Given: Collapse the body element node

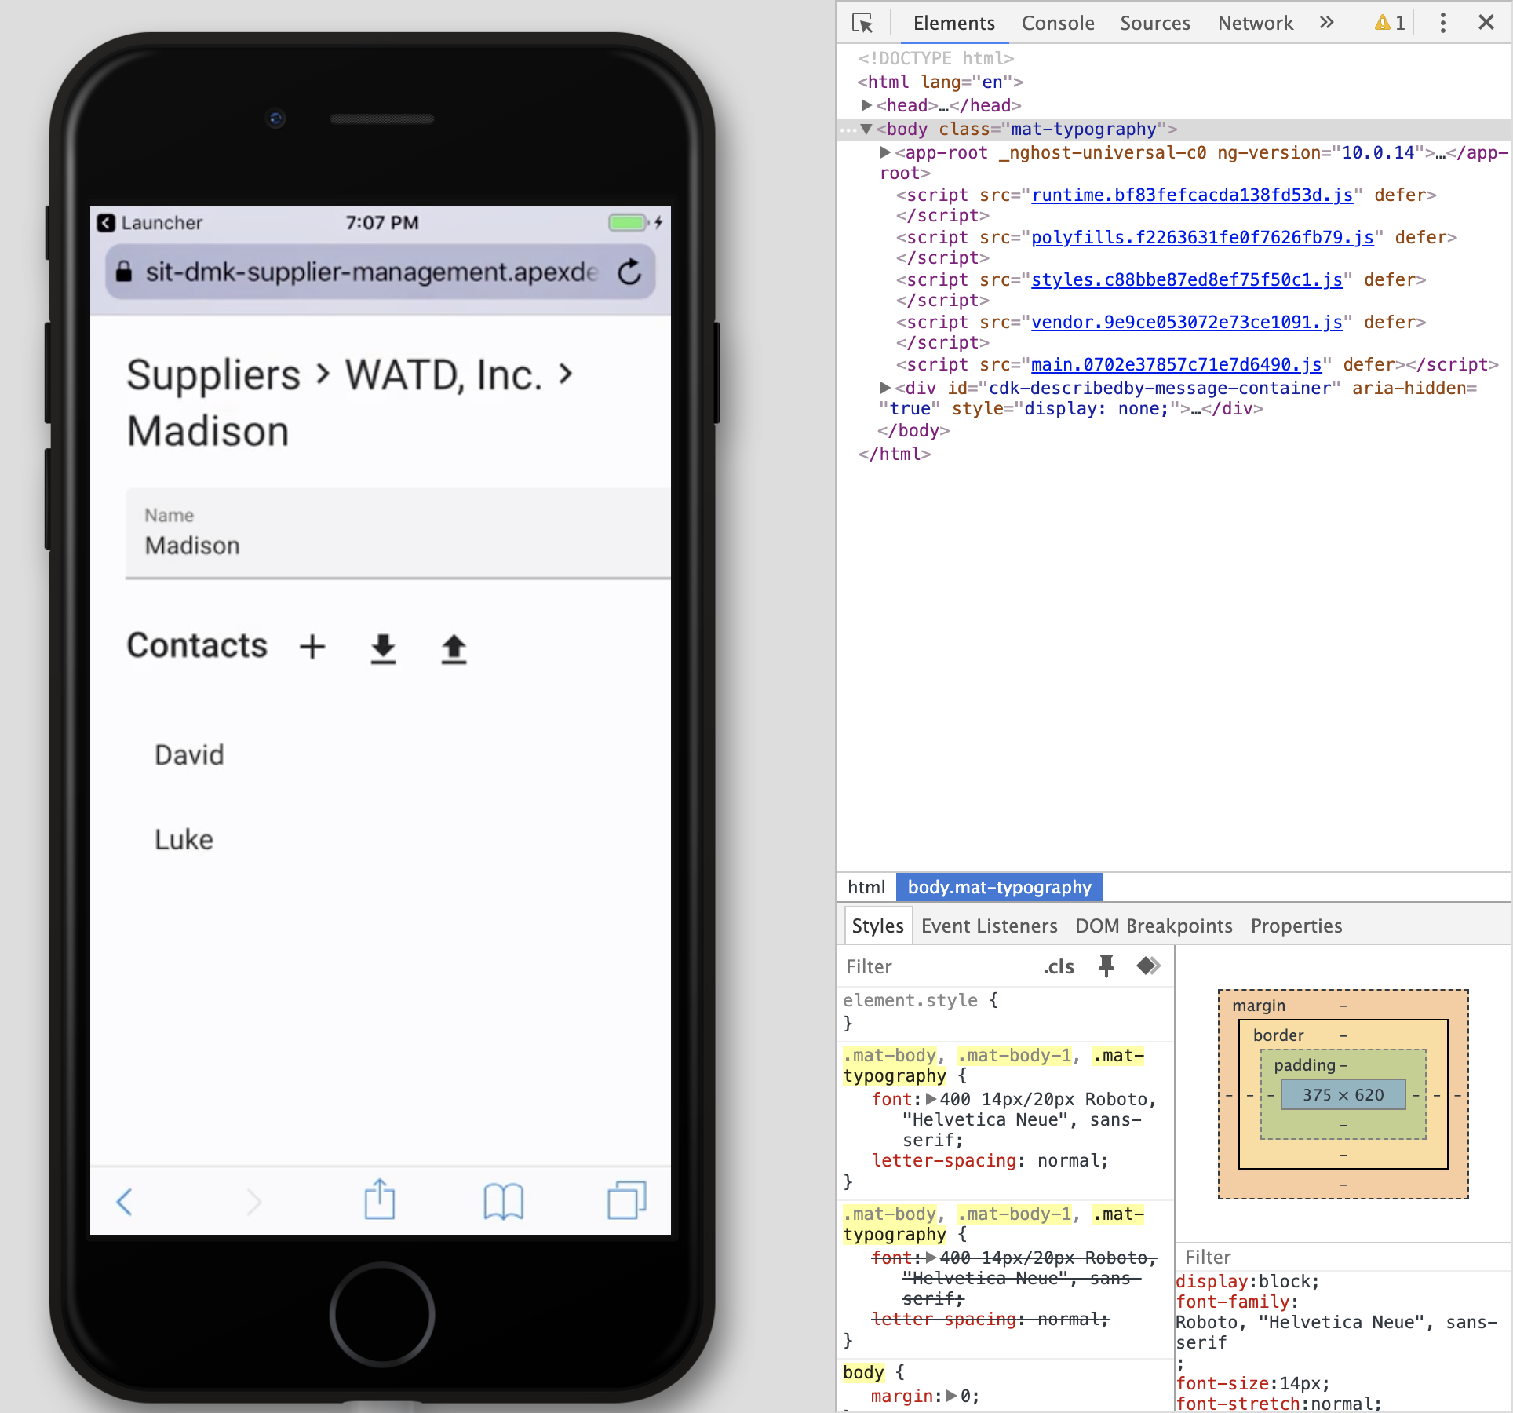Looking at the screenshot, I should (x=866, y=129).
